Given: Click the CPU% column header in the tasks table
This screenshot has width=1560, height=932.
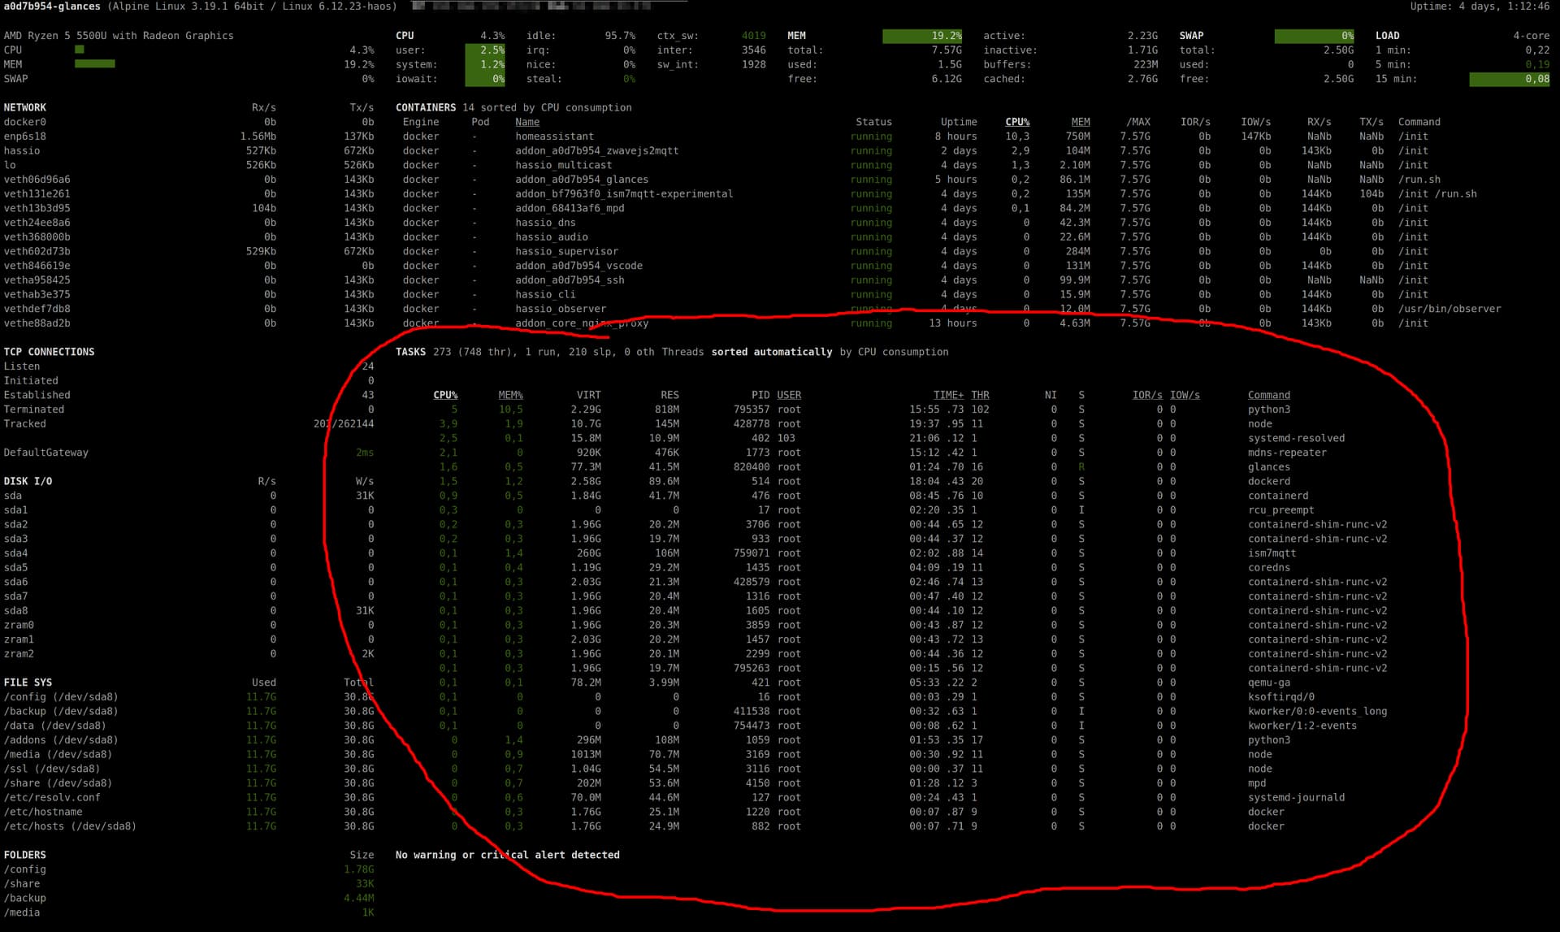Looking at the screenshot, I should [x=445, y=395].
